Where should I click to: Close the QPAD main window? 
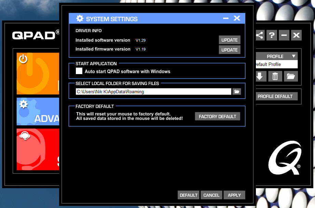(x=296, y=35)
